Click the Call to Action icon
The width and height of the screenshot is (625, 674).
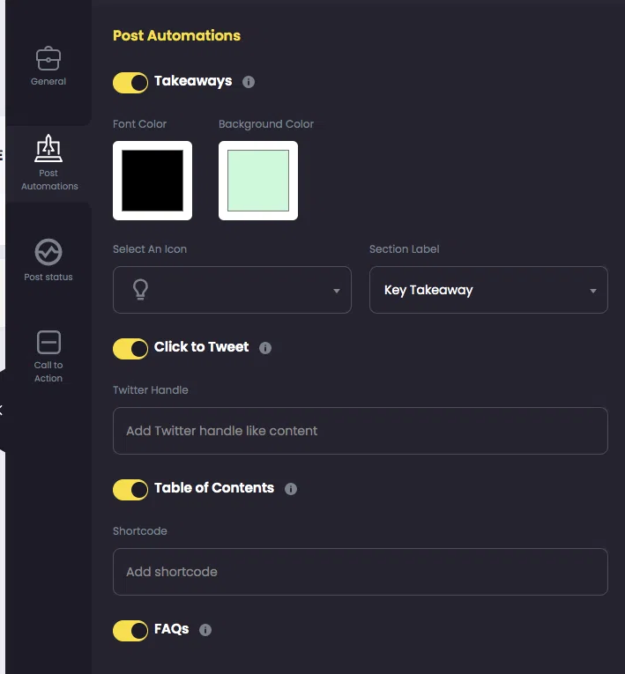point(48,342)
